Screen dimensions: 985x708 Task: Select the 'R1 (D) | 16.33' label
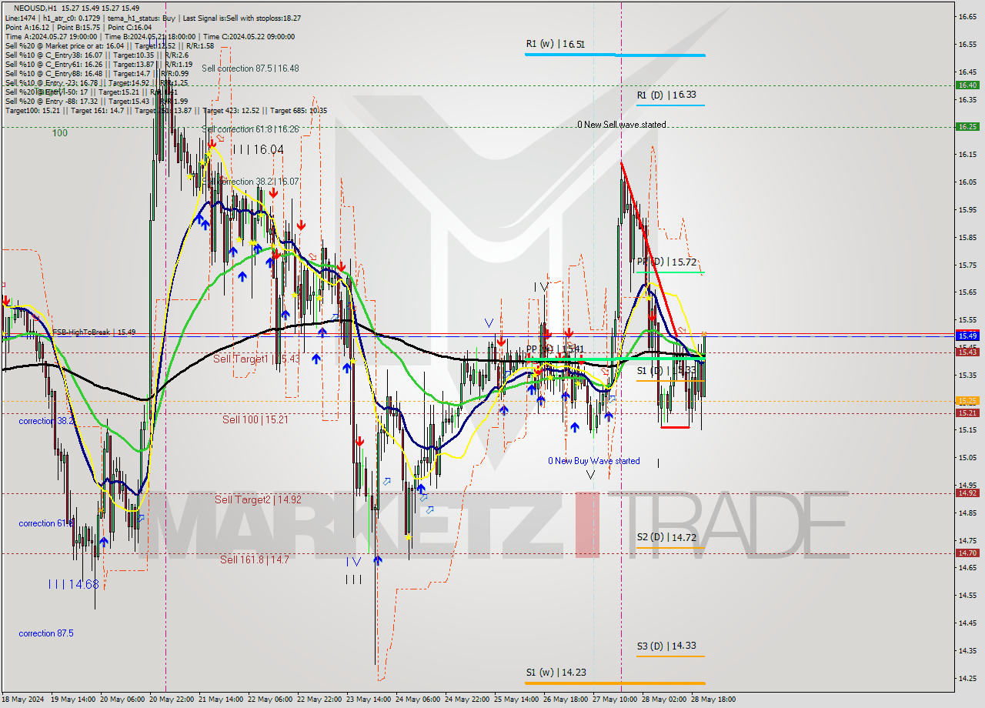(666, 95)
